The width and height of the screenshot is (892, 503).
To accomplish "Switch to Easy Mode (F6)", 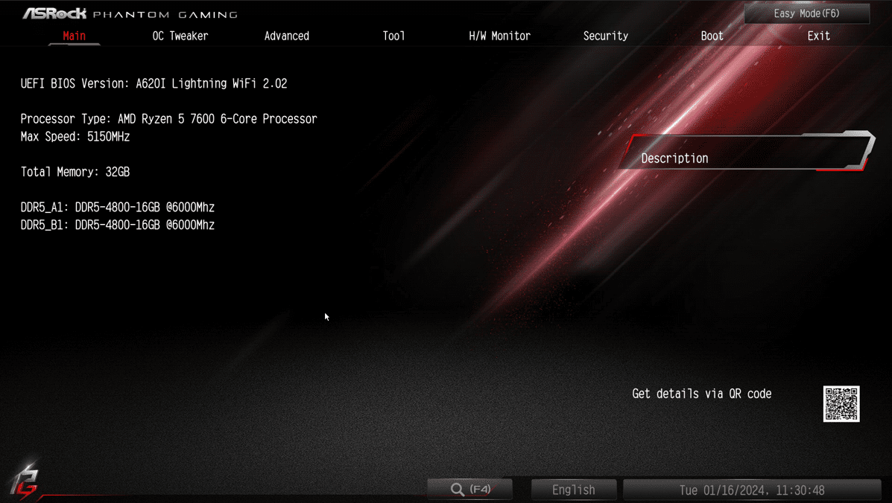I will point(806,13).
